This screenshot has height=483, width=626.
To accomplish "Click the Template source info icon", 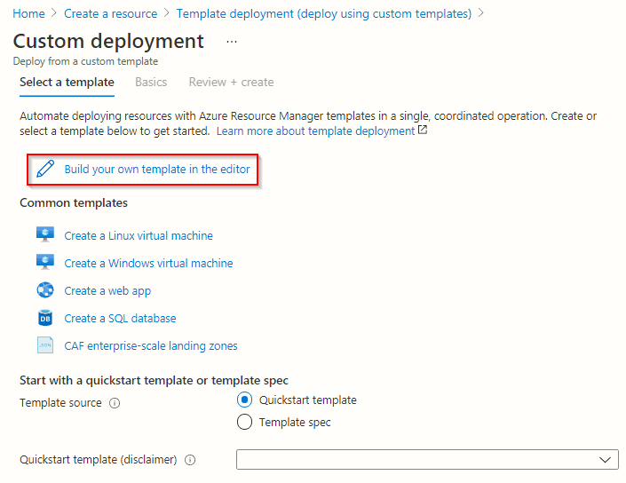I will pyautogui.click(x=115, y=402).
